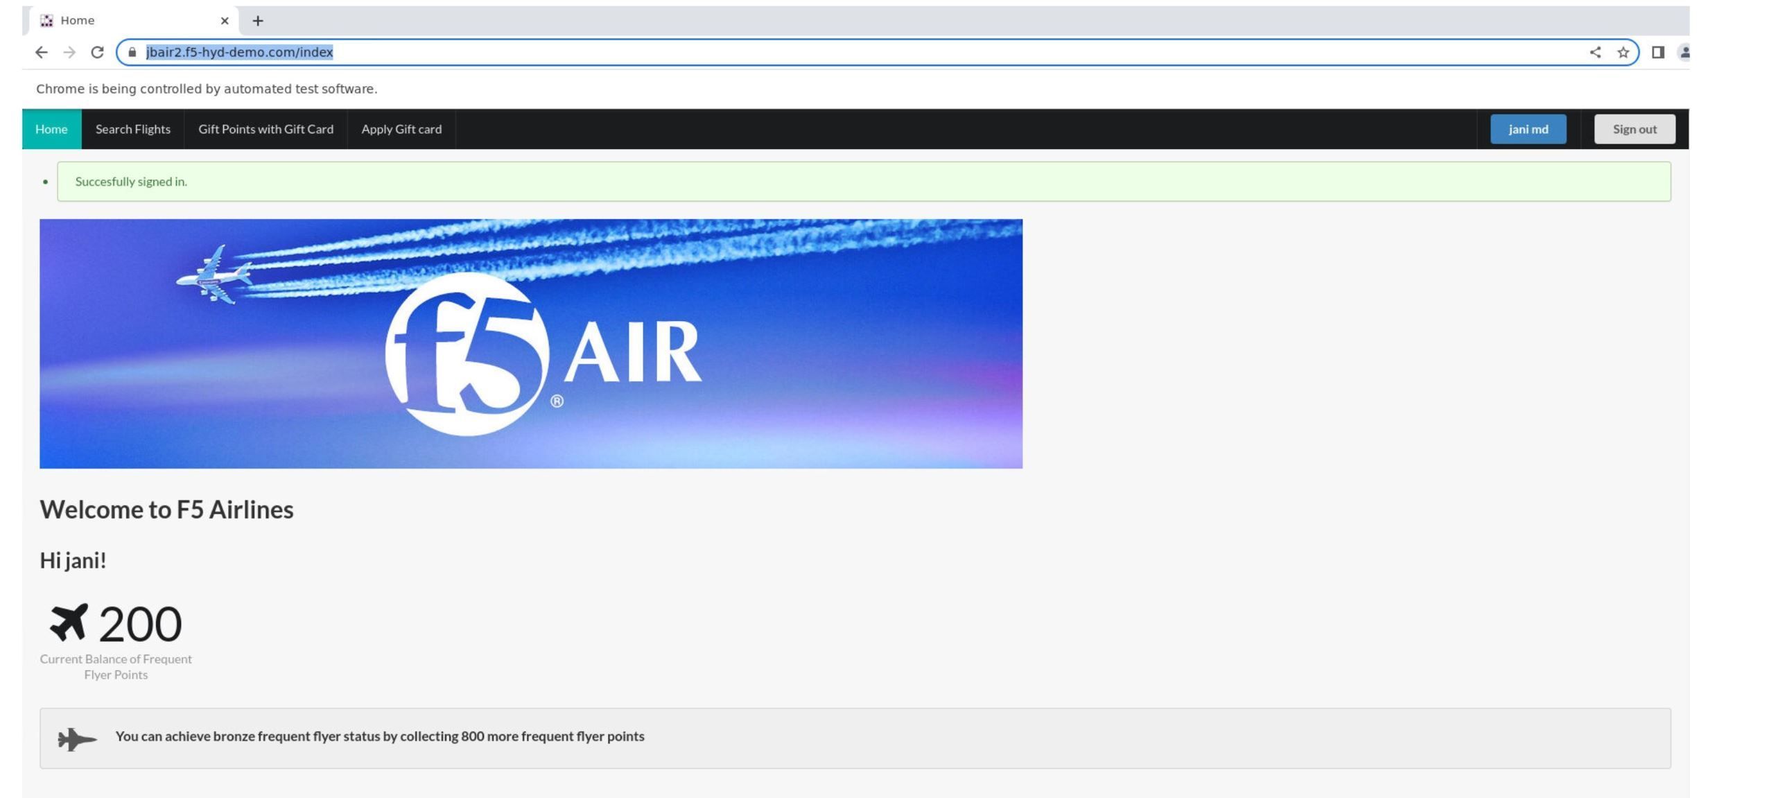This screenshot has height=798, width=1767.
Task: Click the browser forward arrow
Action: click(69, 52)
